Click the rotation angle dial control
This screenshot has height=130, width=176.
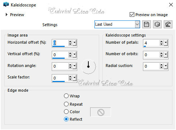(x=88, y=67)
